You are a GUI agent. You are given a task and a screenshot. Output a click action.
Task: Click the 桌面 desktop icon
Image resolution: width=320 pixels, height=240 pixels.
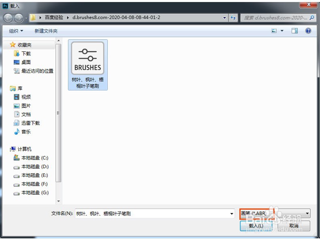pyautogui.click(x=17, y=62)
